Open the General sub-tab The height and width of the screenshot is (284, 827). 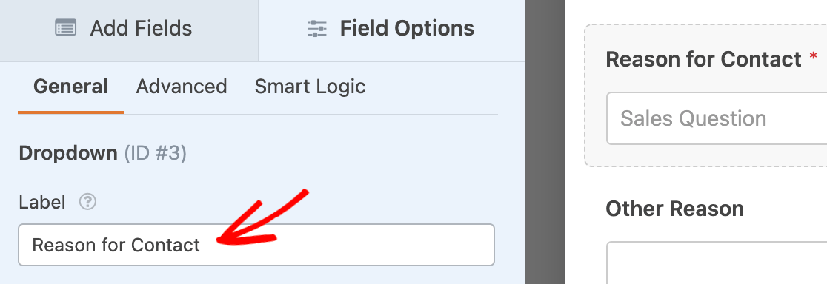(70, 87)
